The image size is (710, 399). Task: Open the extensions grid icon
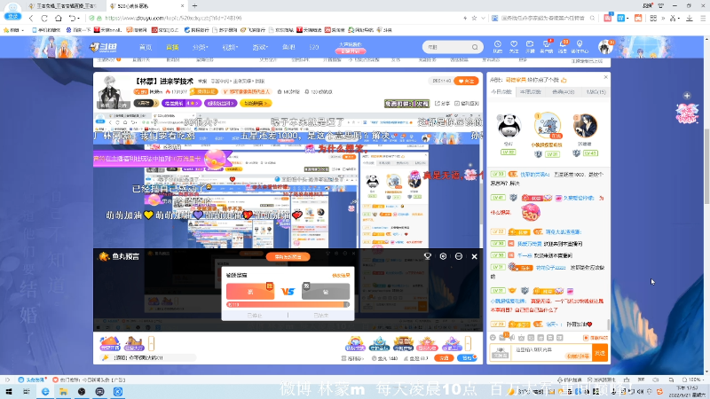(x=653, y=18)
